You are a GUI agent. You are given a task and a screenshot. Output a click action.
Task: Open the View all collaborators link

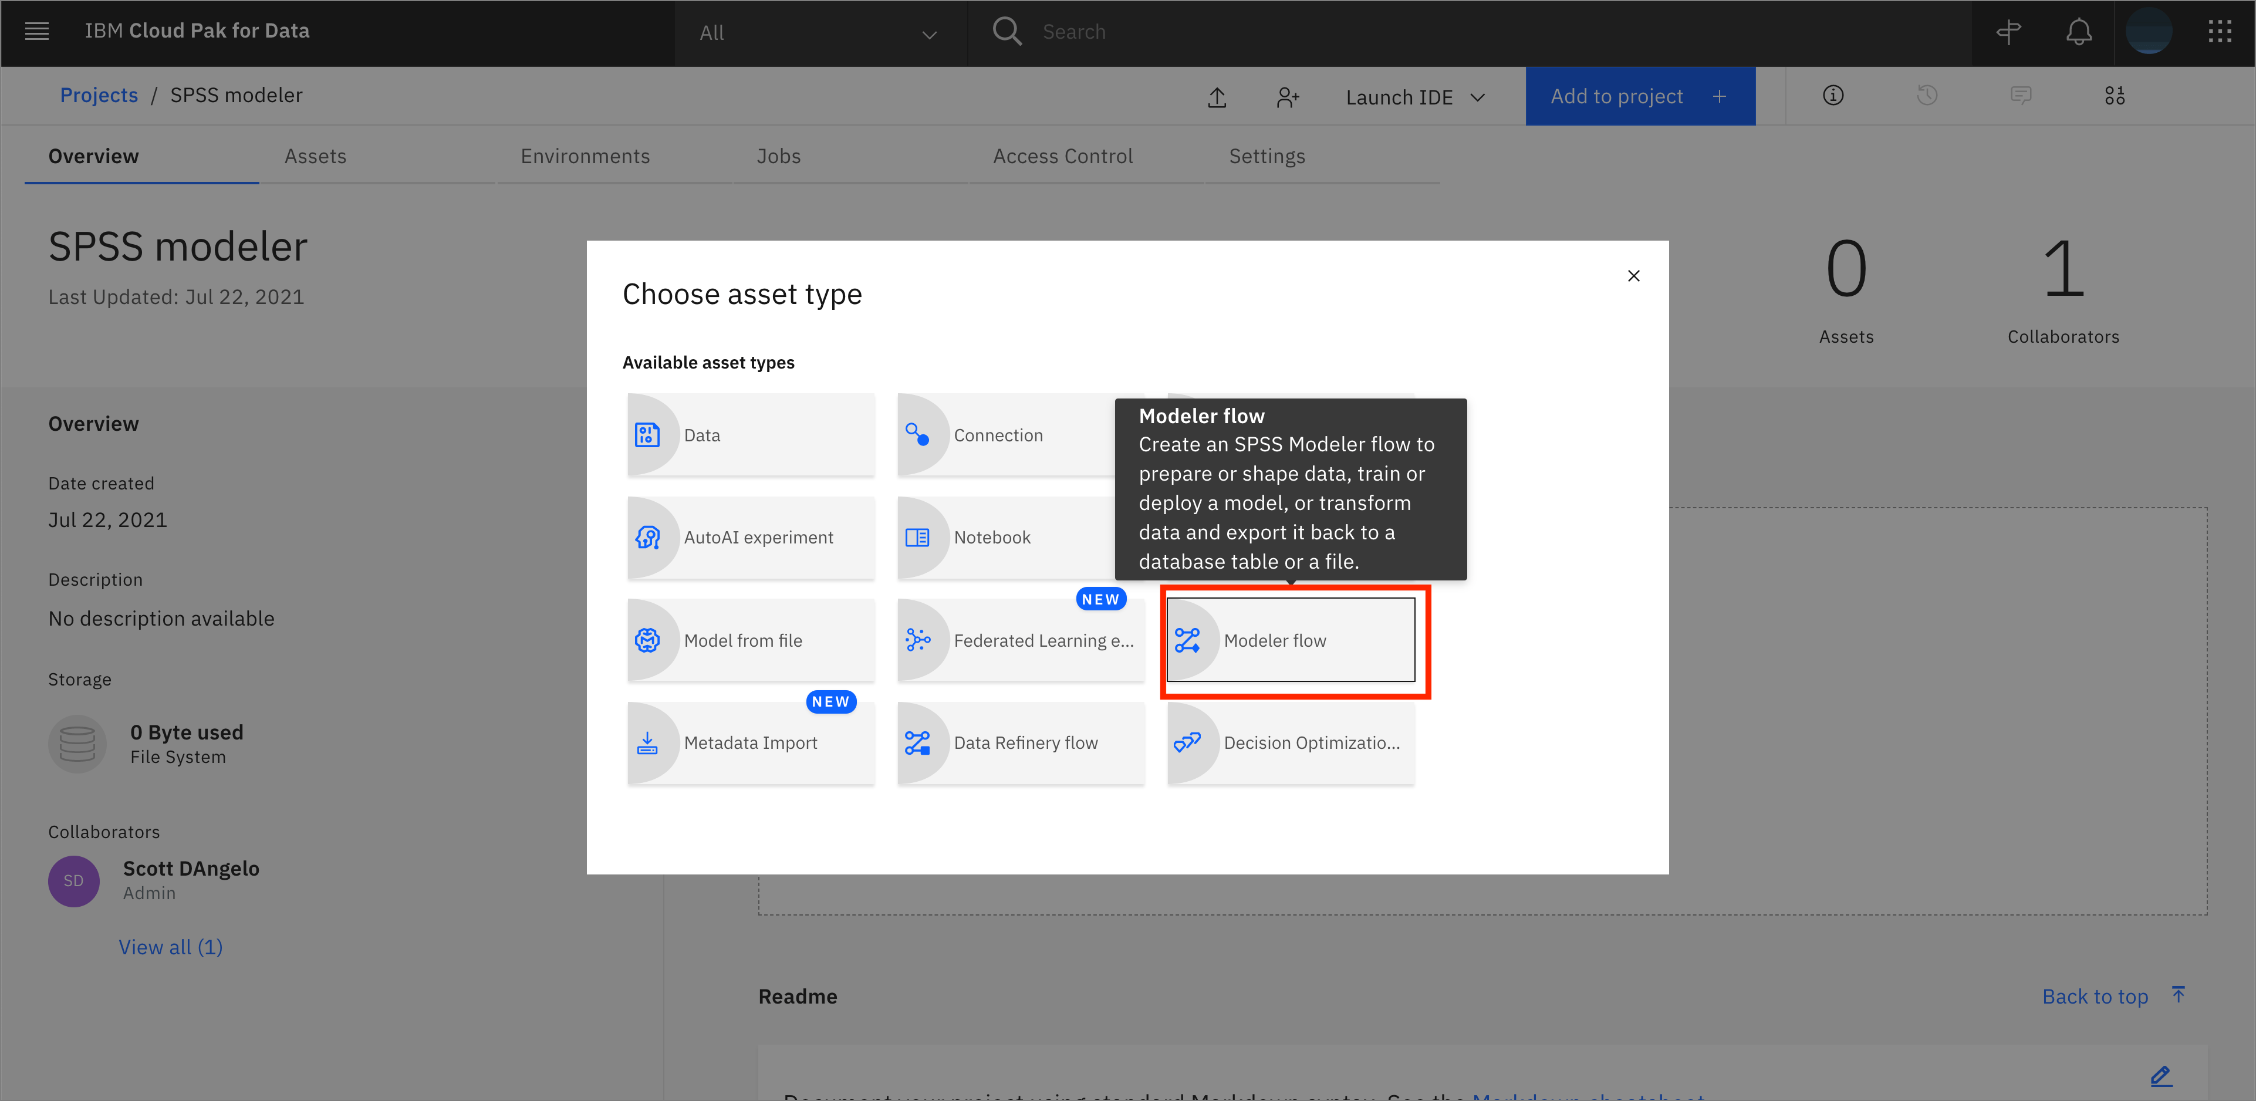[171, 947]
